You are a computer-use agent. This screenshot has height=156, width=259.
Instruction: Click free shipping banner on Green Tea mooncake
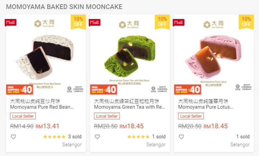[104, 89]
